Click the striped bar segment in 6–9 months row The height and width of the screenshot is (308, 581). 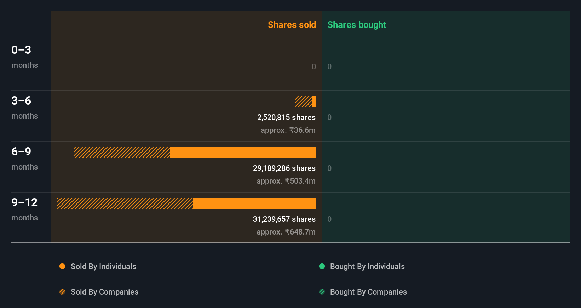click(122, 153)
